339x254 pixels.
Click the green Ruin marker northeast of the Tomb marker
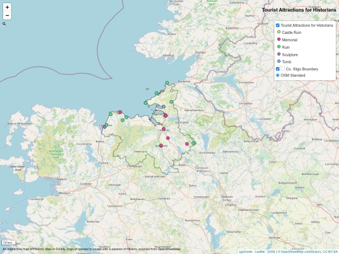(x=171, y=102)
